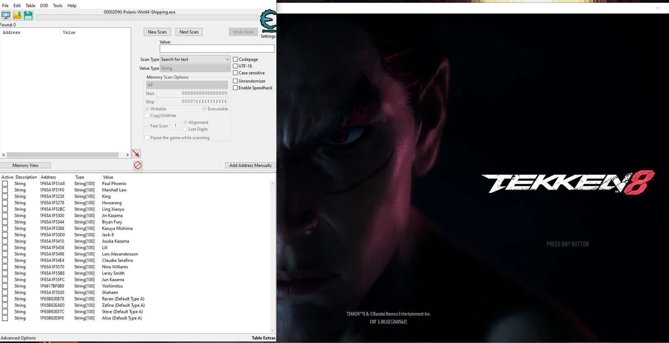Click the open cheat table icon
The width and height of the screenshot is (669, 343).
click(17, 15)
